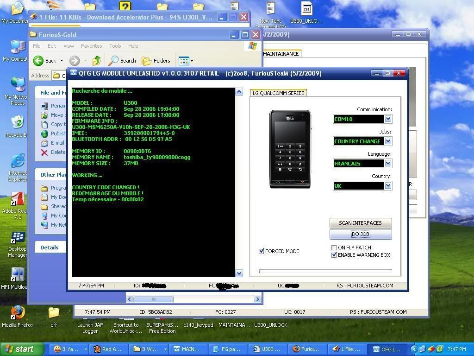This screenshot has height=356, width=474.
Task: Click the Publish task in Explorer's file tasks
Action: click(x=53, y=133)
